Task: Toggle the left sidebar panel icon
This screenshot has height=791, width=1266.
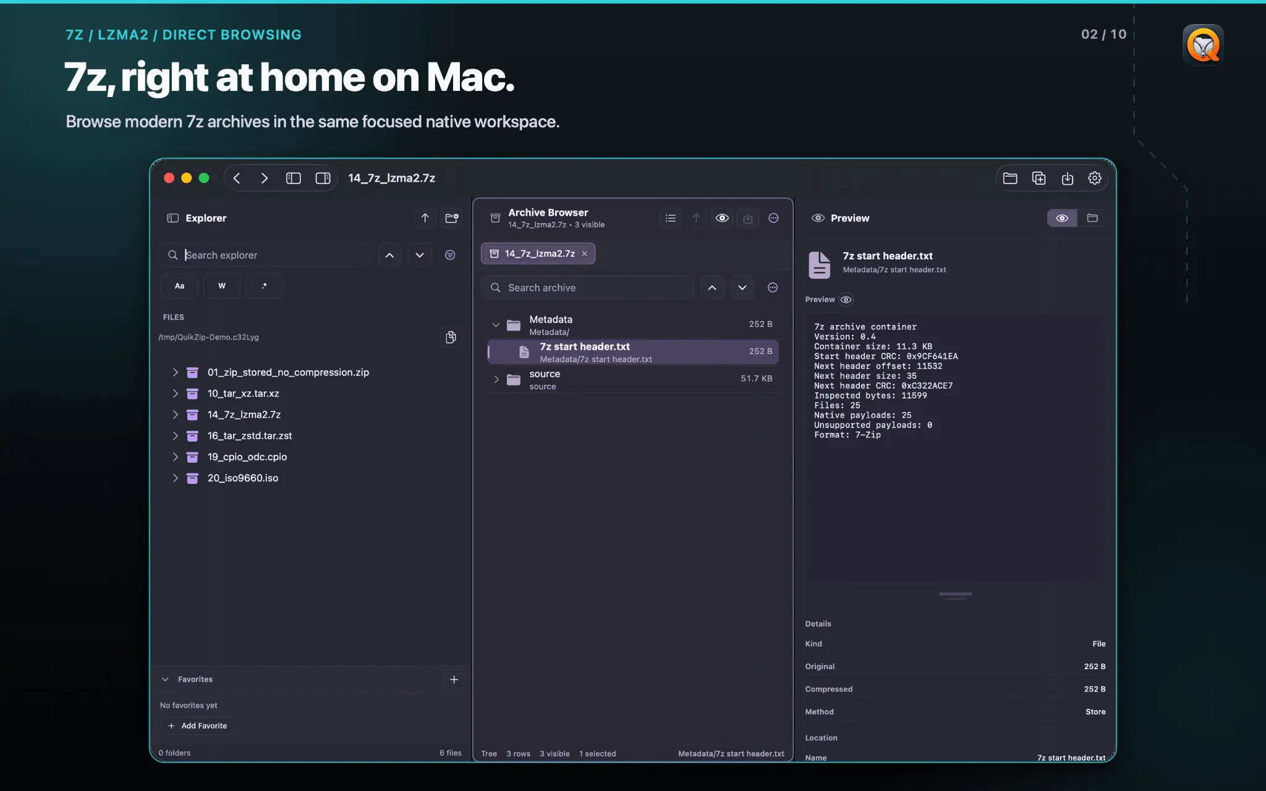Action: 294,178
